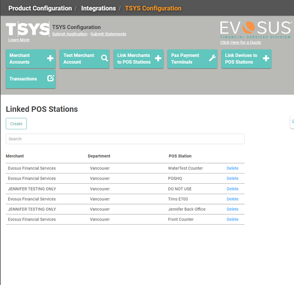Viewport: 294px width, 285px height.
Task: Go to Product Configuration breadcrumb
Action: (x=40, y=8)
